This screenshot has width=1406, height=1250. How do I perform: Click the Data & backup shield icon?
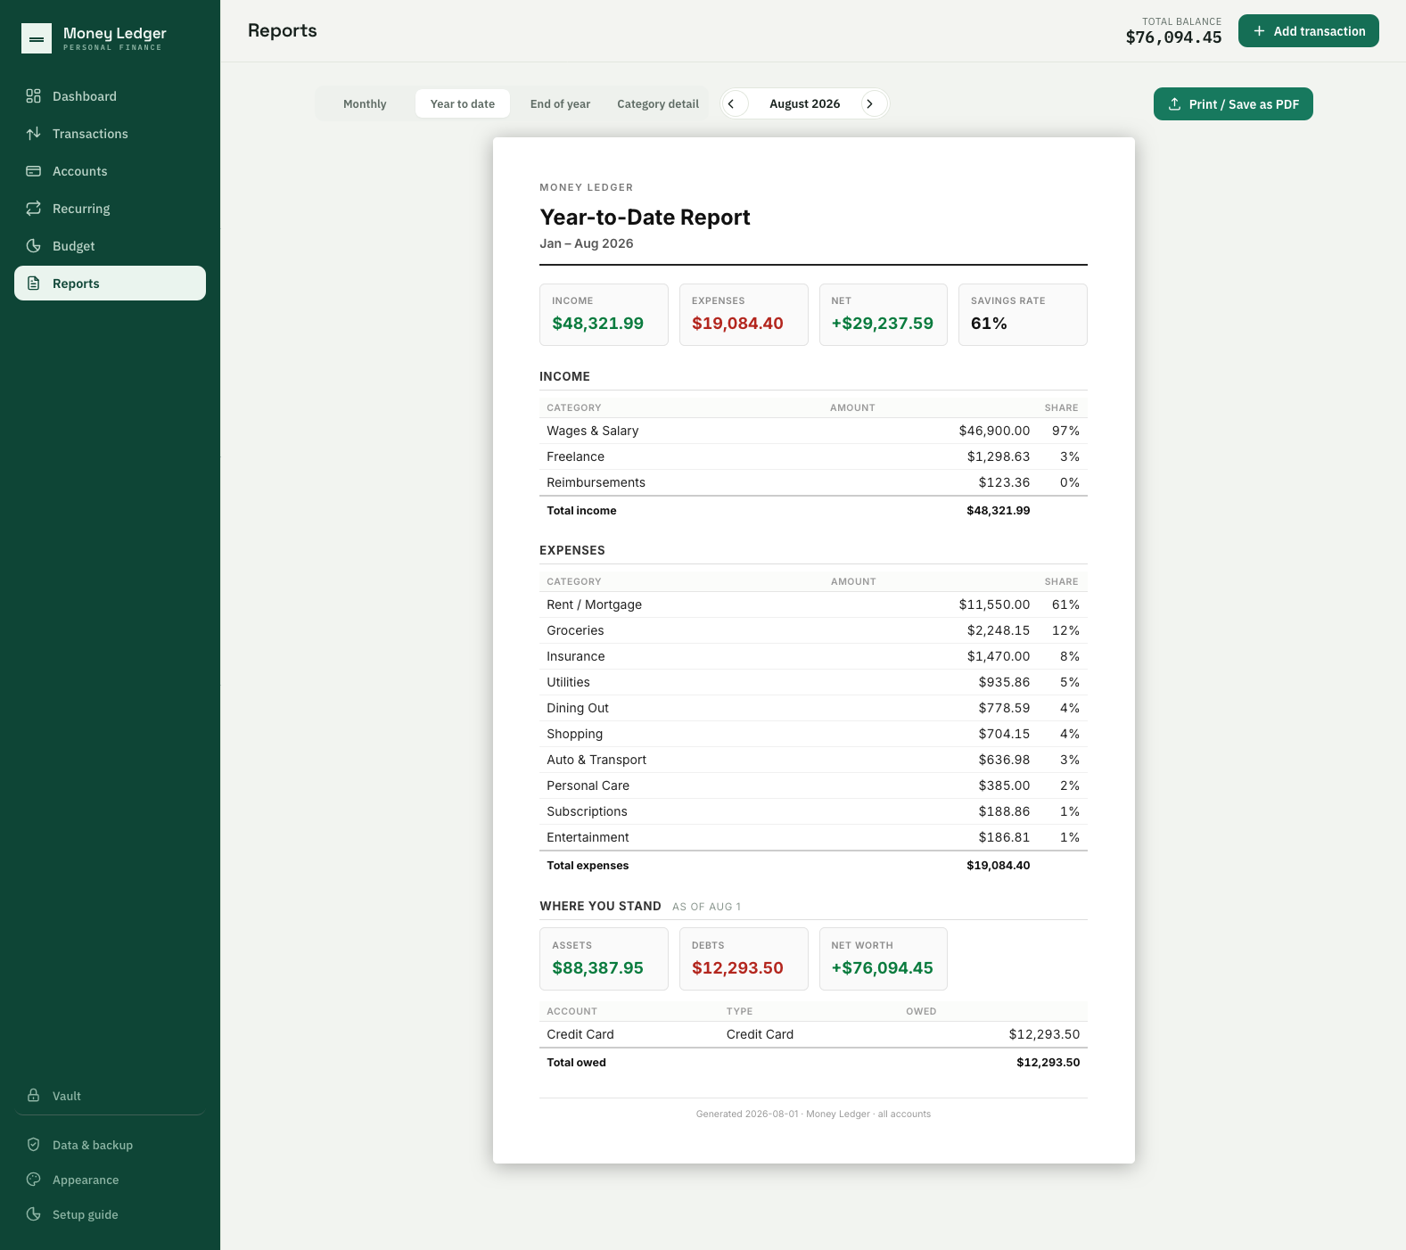click(x=33, y=1145)
